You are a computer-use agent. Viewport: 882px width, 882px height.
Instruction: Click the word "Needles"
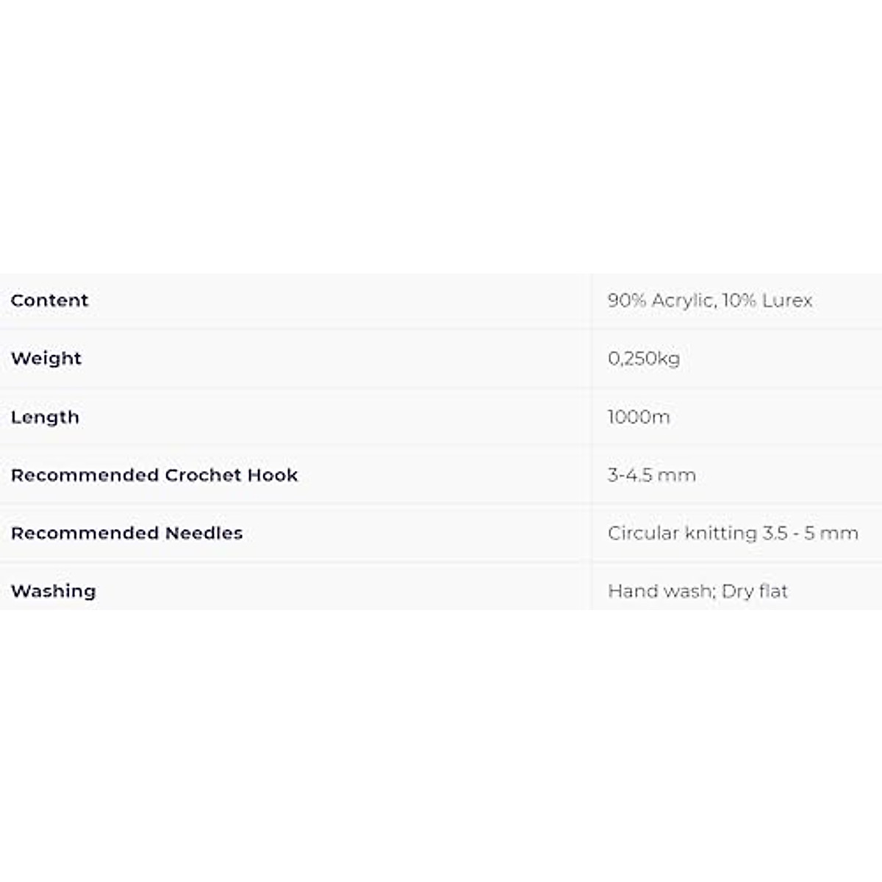(204, 533)
